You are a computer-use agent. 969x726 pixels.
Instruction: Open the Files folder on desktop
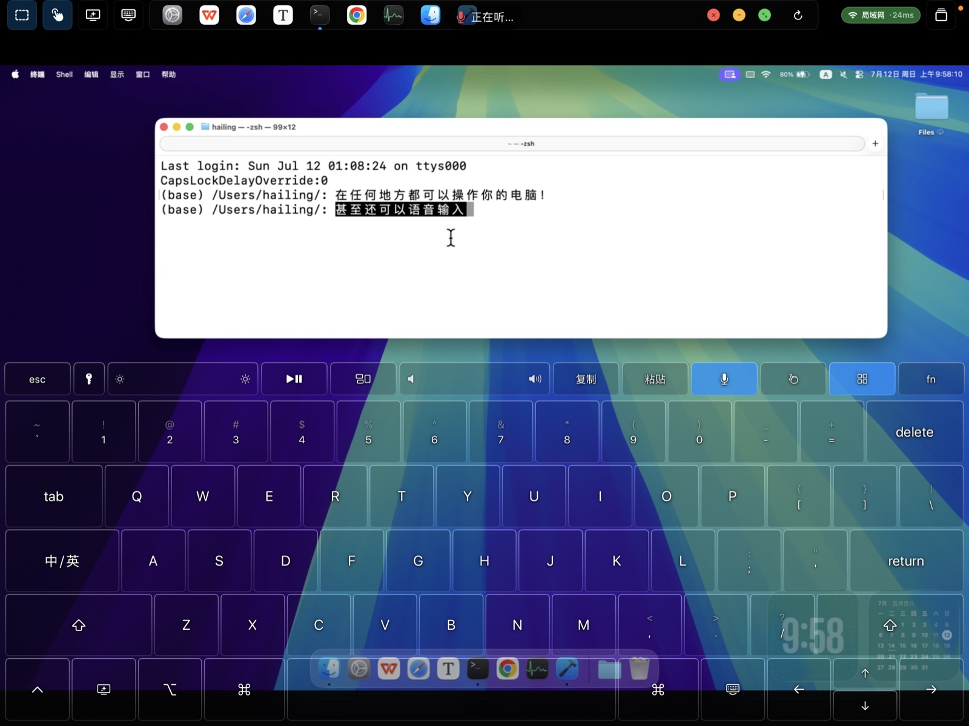click(931, 114)
